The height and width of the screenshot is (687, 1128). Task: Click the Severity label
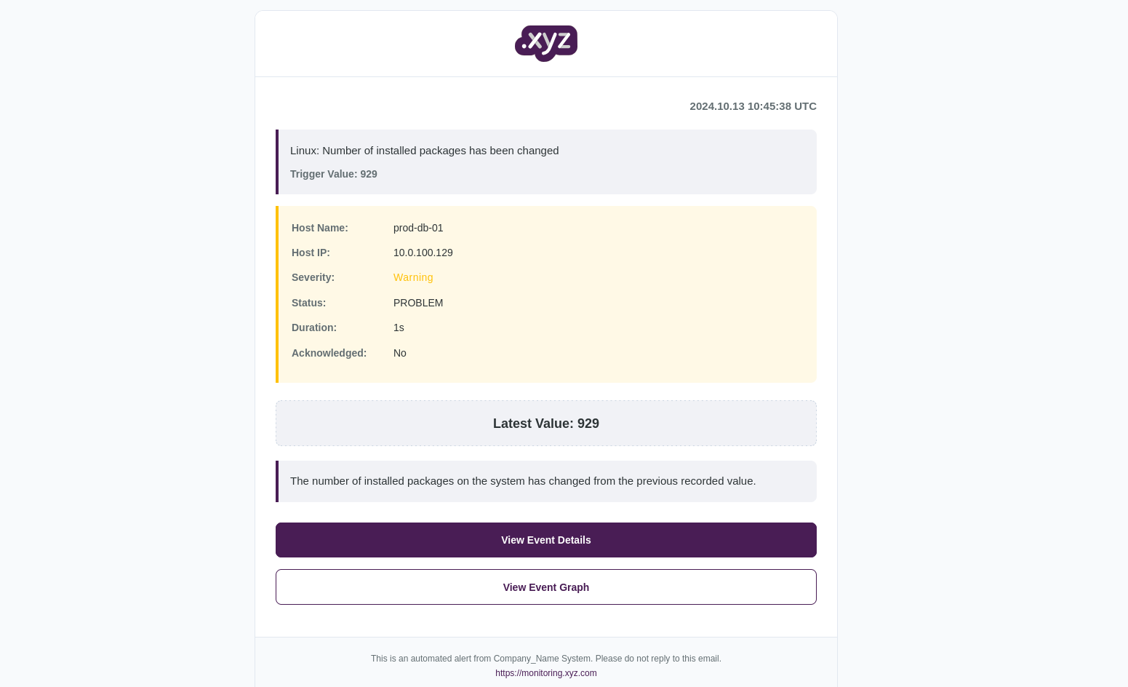pos(313,277)
